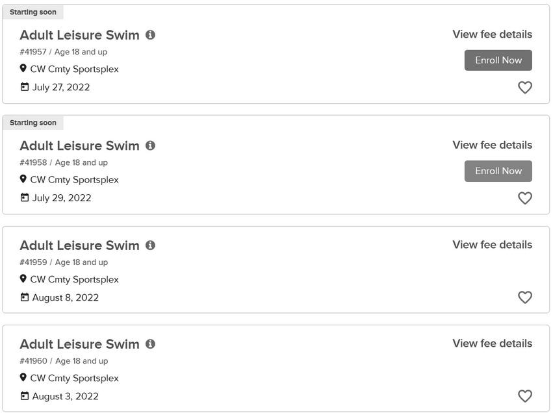Open Adult Leisure Swim title #41957

point(79,35)
